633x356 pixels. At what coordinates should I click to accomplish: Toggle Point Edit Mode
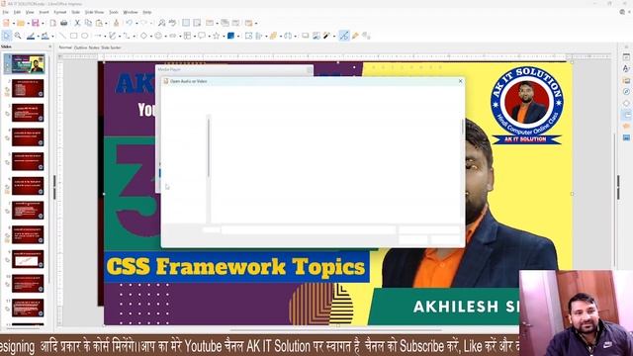(x=344, y=36)
